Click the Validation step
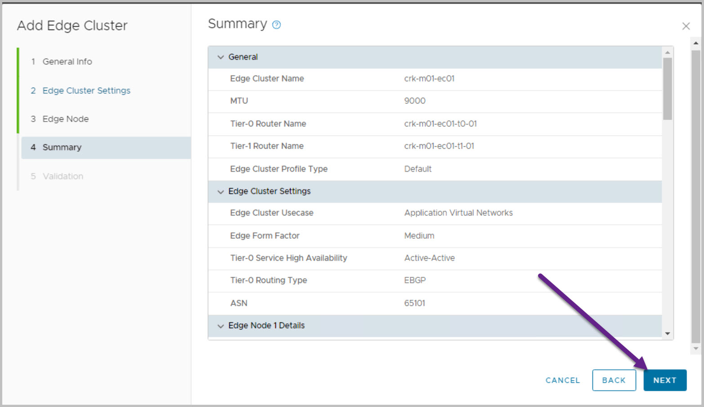Screen dimensions: 704x407 [x=63, y=176]
